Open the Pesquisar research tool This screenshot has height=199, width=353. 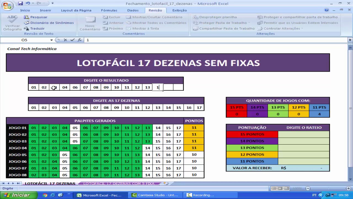(36, 17)
